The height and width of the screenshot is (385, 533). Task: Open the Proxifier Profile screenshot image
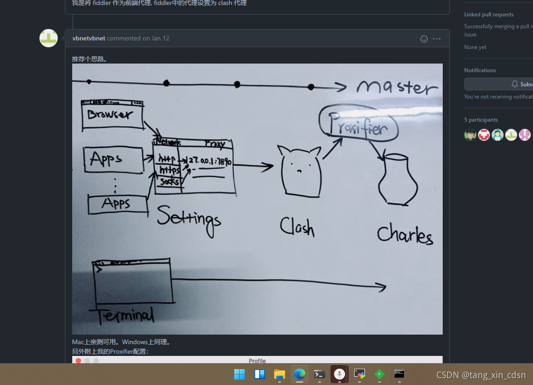pos(257,360)
